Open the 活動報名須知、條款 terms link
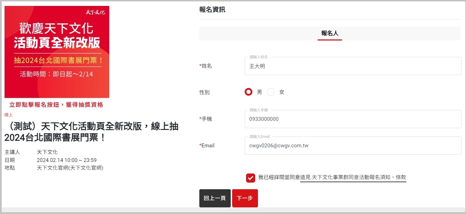Viewport: 466px width, 214px height. click(x=353, y=178)
